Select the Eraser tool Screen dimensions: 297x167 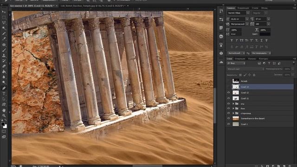4,66
